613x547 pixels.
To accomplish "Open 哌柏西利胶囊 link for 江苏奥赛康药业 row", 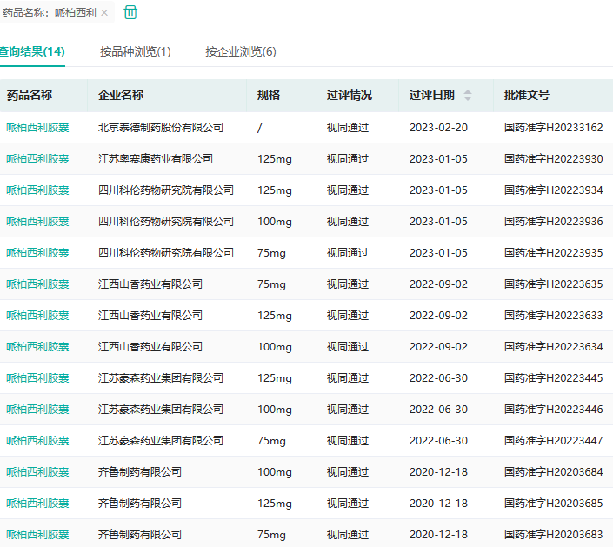I will (38, 159).
